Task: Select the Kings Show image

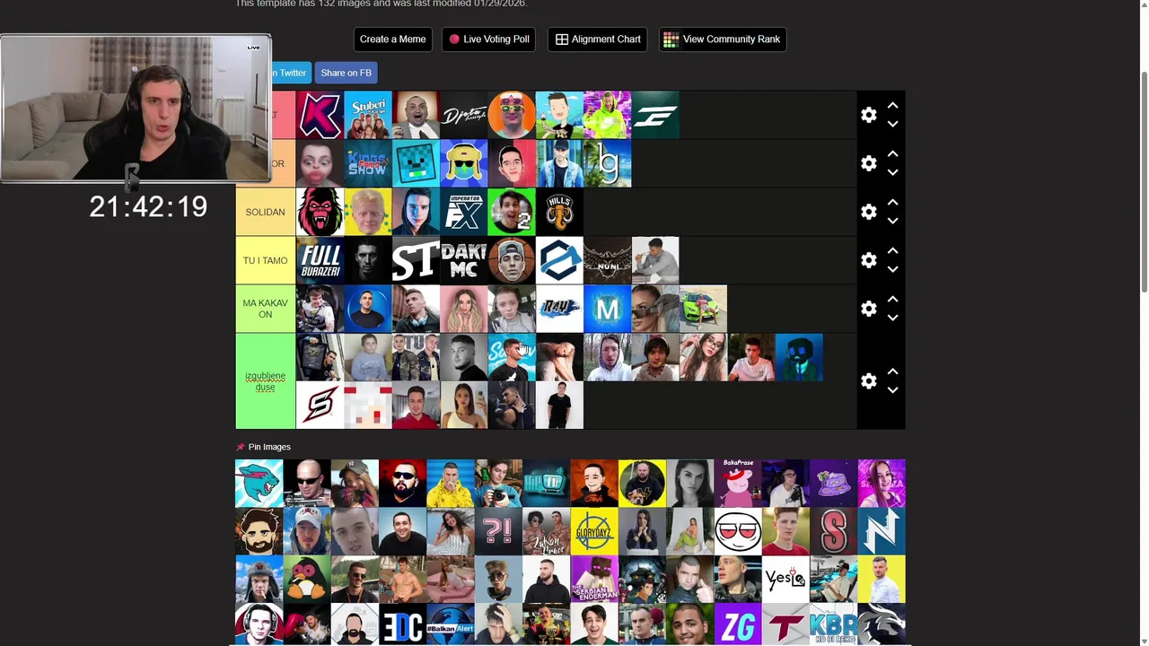Action: point(368,163)
